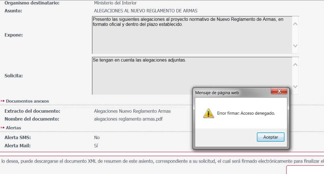Select the 'Alertas' section header
The height and width of the screenshot is (174, 324).
pyautogui.click(x=14, y=128)
